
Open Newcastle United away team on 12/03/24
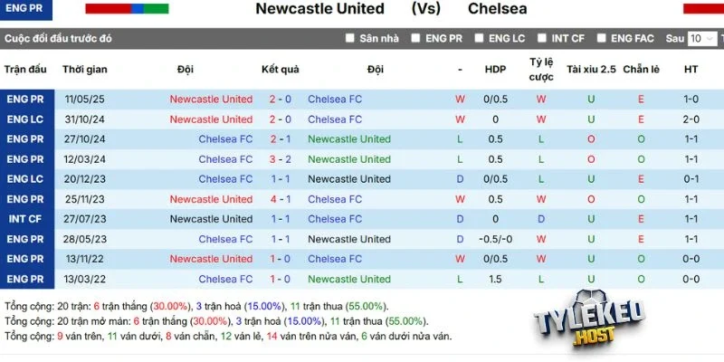[349, 159]
